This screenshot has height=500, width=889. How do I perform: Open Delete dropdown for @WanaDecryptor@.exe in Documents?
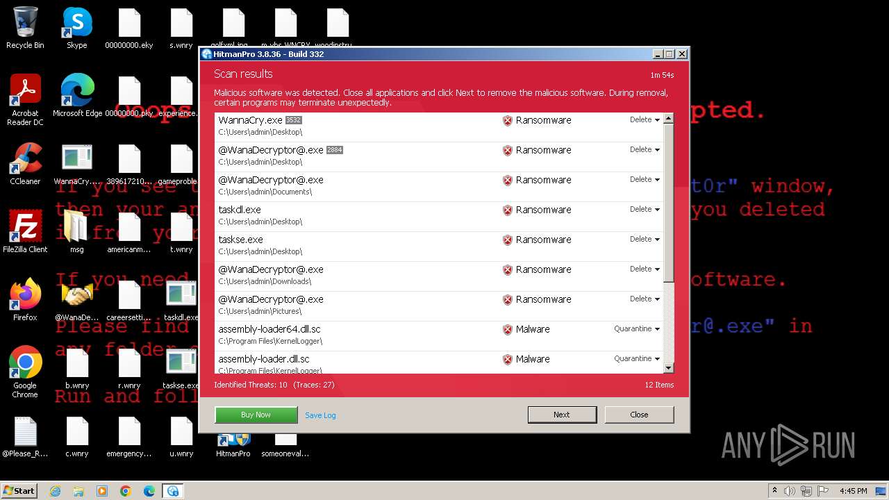[x=645, y=179]
